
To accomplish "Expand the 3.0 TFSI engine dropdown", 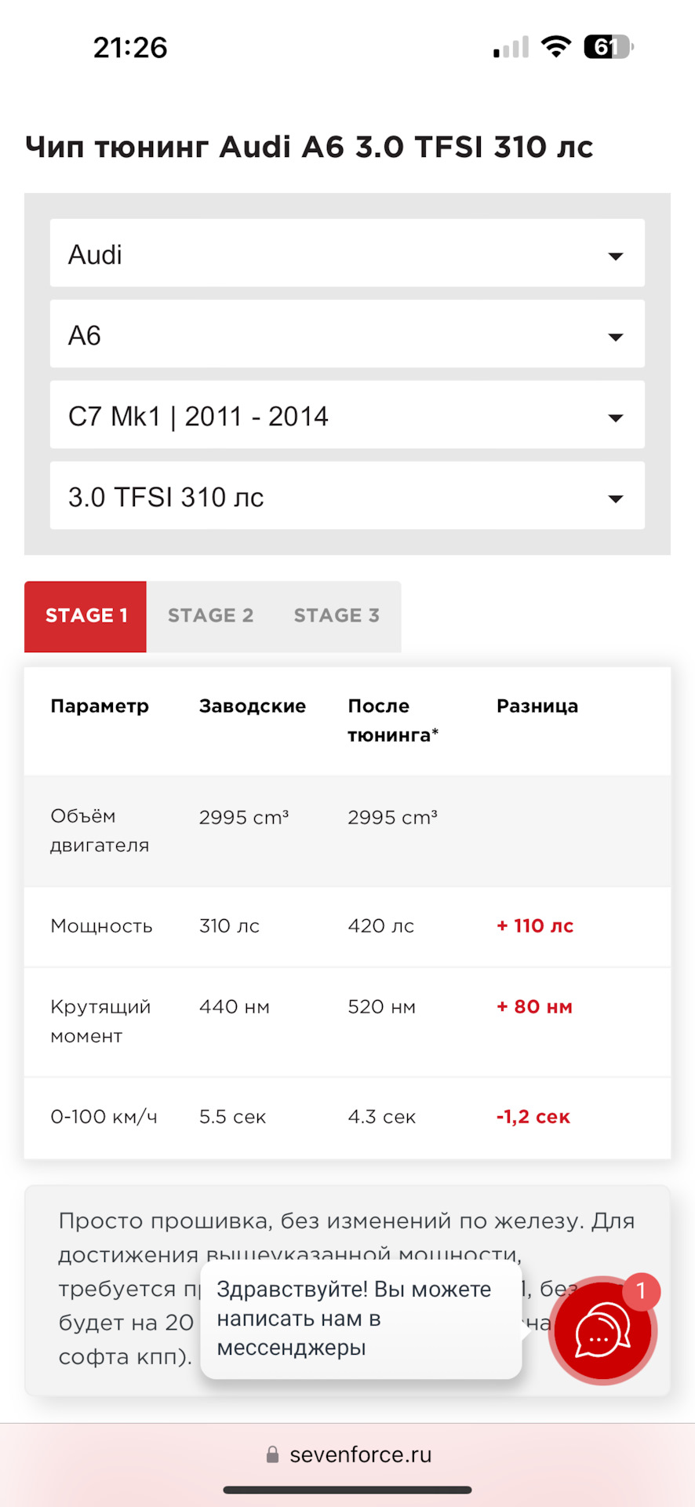I will tap(347, 496).
